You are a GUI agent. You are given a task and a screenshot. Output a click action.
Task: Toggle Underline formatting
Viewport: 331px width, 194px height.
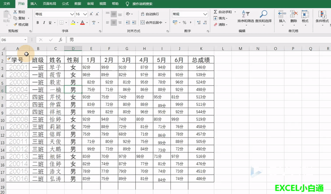[50, 23]
